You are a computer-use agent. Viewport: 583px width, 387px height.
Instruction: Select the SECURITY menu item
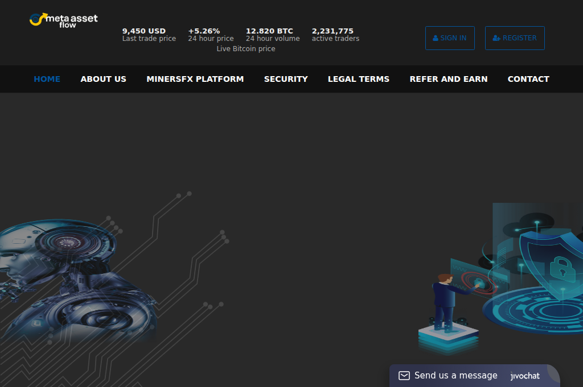[x=286, y=79]
